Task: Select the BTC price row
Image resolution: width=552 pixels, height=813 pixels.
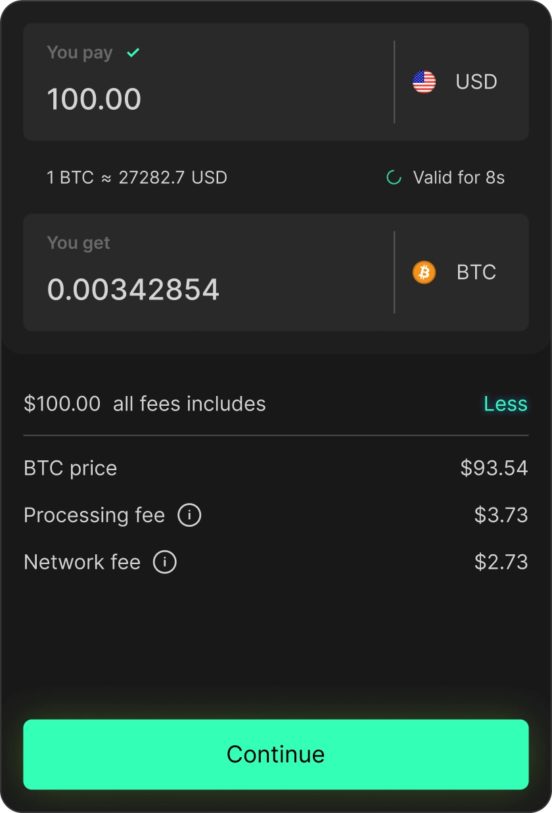Action: pos(276,468)
